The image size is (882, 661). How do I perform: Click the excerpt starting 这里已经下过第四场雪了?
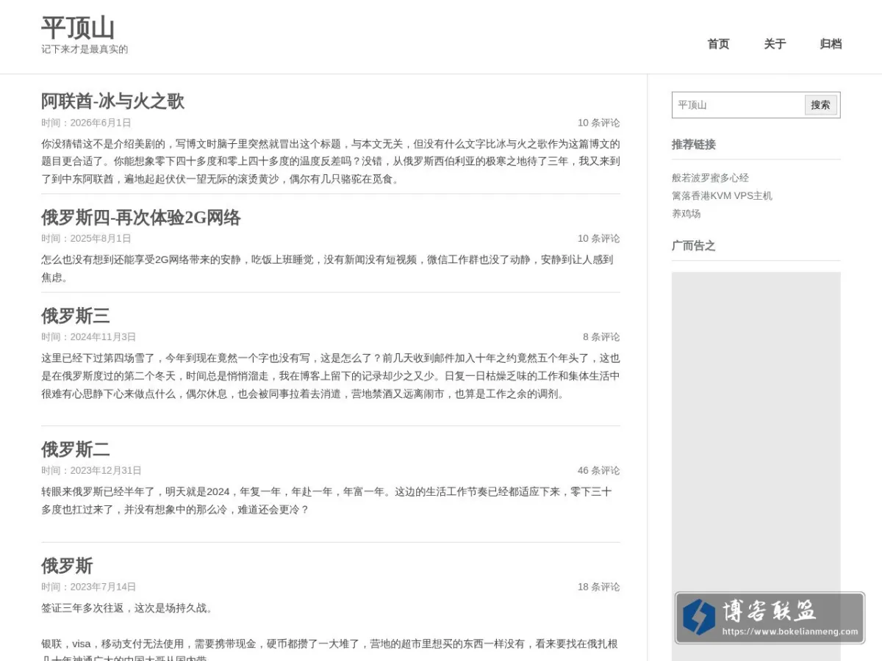click(331, 376)
